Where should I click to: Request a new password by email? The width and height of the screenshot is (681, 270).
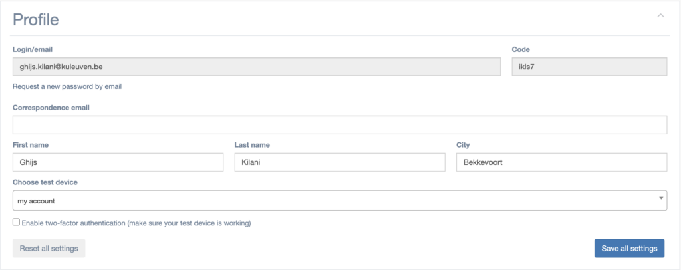tap(67, 86)
